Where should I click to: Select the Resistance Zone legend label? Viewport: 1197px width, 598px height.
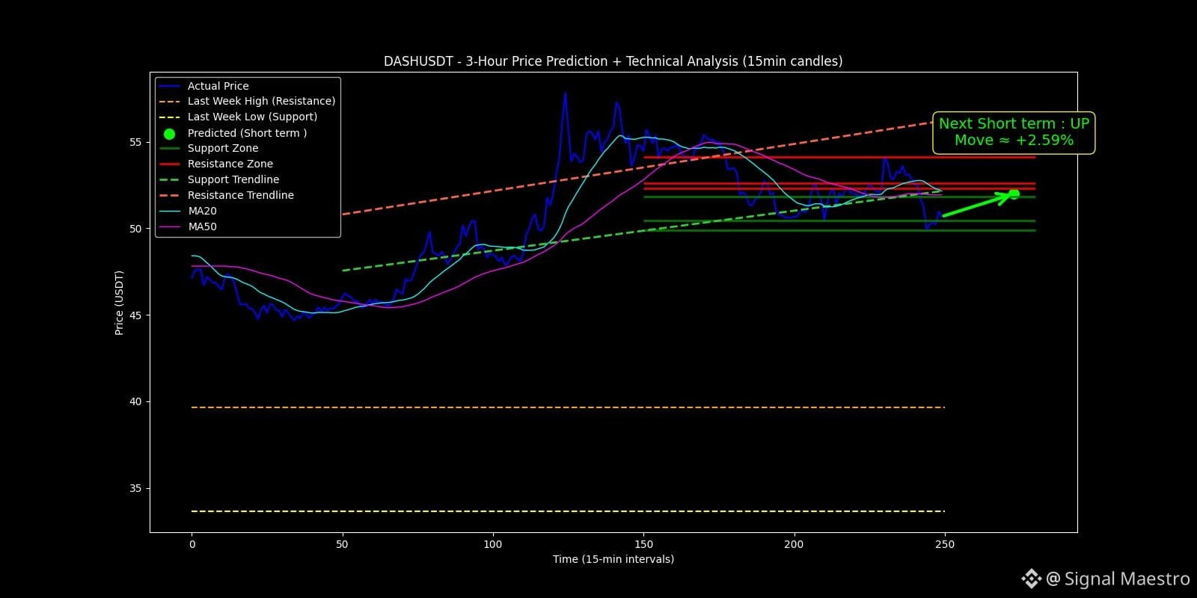click(230, 164)
